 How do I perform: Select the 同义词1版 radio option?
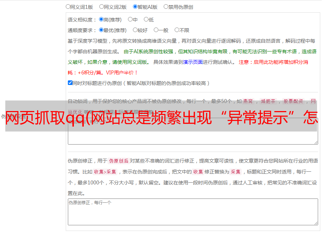click(x=68, y=7)
